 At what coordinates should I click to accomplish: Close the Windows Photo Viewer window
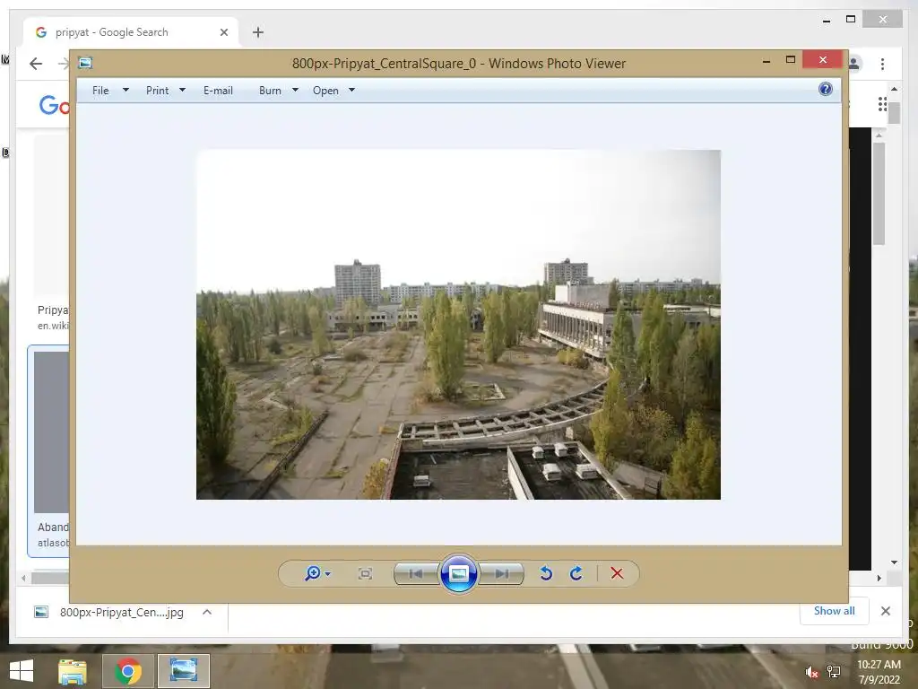[823, 60]
